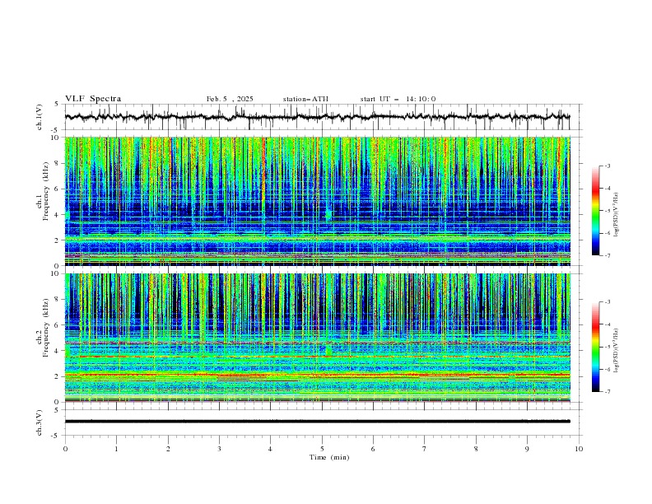Click the "-5" tick on ch.2 colorbar
Screen dimensions: 652x504
tap(607, 347)
